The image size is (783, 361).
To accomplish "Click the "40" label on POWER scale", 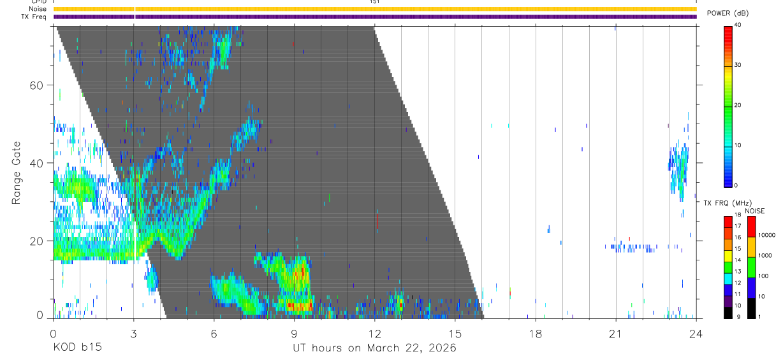I will click(738, 25).
